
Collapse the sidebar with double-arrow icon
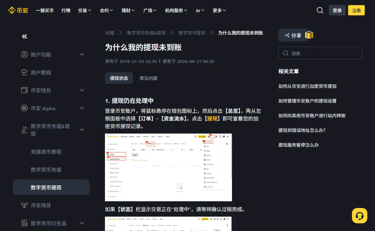pos(24,36)
